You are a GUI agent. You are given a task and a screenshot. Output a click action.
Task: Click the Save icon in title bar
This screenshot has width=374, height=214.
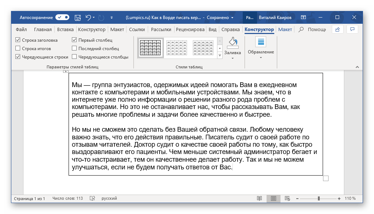(x=78, y=18)
